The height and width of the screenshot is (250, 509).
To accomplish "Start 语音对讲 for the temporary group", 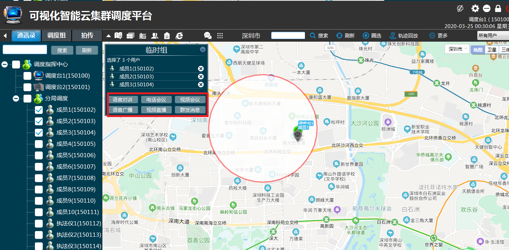I will (x=123, y=100).
